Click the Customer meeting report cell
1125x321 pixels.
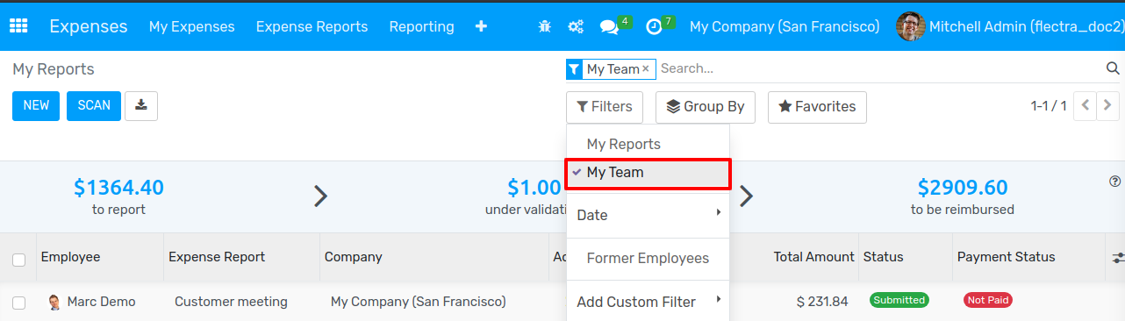click(x=231, y=302)
